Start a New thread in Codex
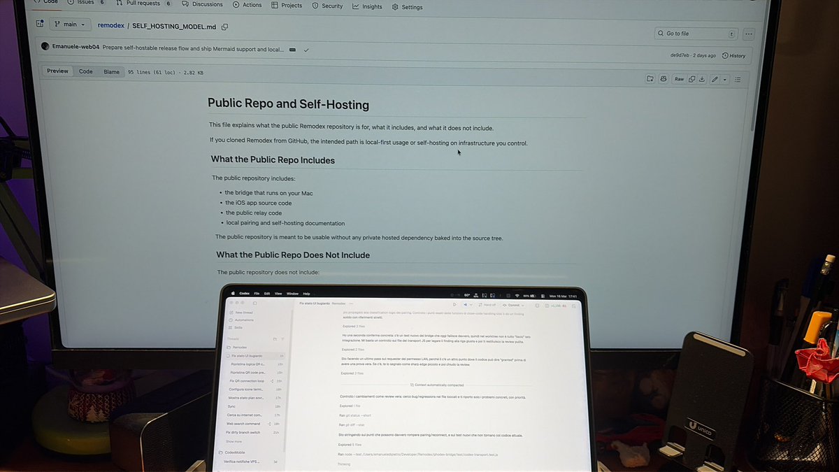 tap(243, 313)
